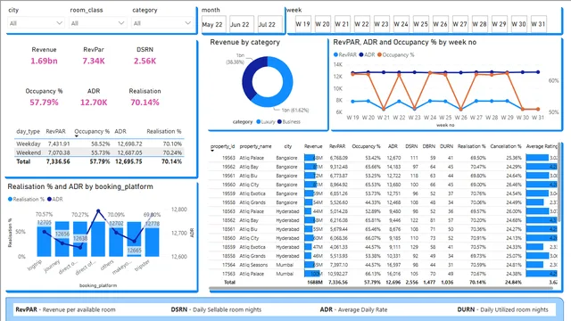Screen dimensions: 571x321
Task: Click the Luxury legend marker in donut chart
Action: [259, 121]
